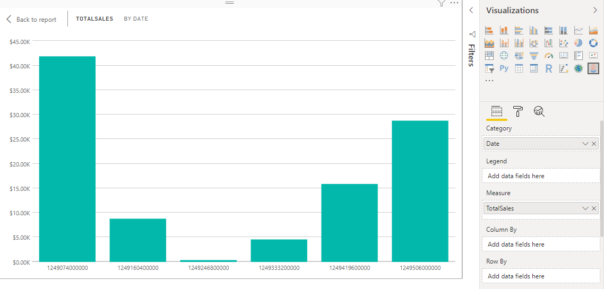
Task: Click the bar above label 1249333200000
Action: (x=279, y=250)
